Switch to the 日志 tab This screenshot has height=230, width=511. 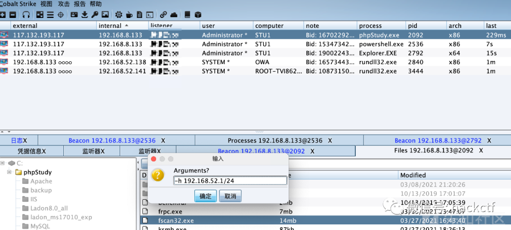pyautogui.click(x=19, y=141)
